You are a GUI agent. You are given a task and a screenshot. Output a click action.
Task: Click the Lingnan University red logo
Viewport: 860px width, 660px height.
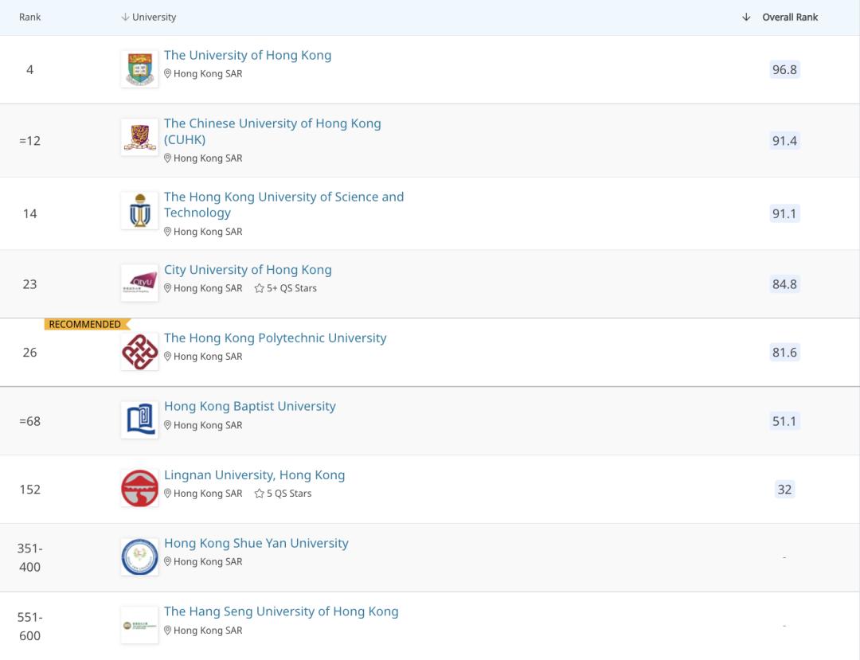click(139, 488)
